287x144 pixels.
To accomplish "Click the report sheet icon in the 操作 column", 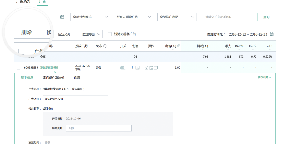I will [151, 68].
